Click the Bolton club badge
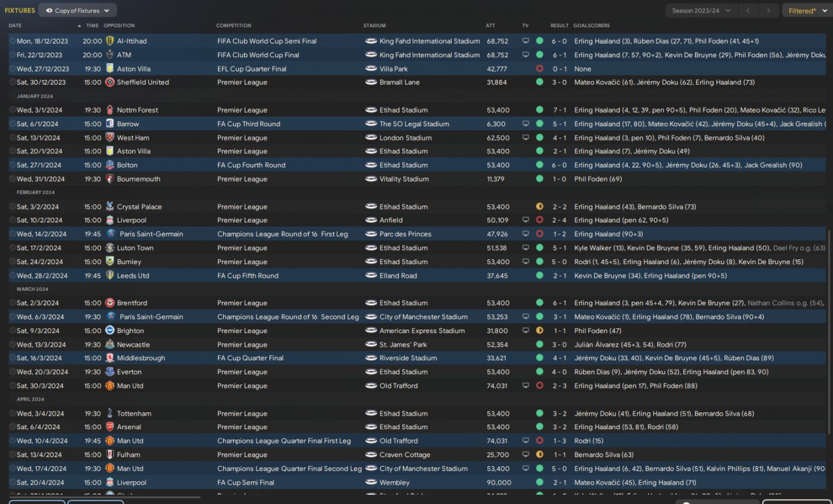 [x=110, y=165]
